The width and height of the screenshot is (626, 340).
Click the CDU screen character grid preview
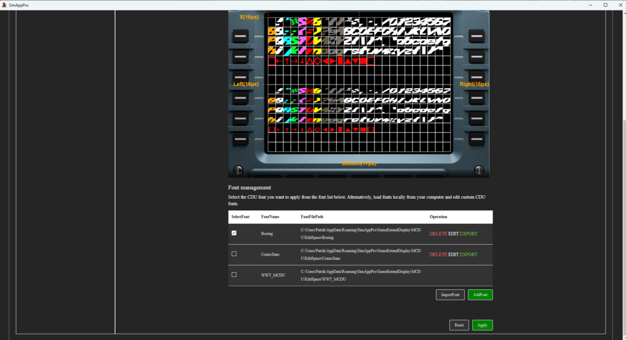coord(359,84)
